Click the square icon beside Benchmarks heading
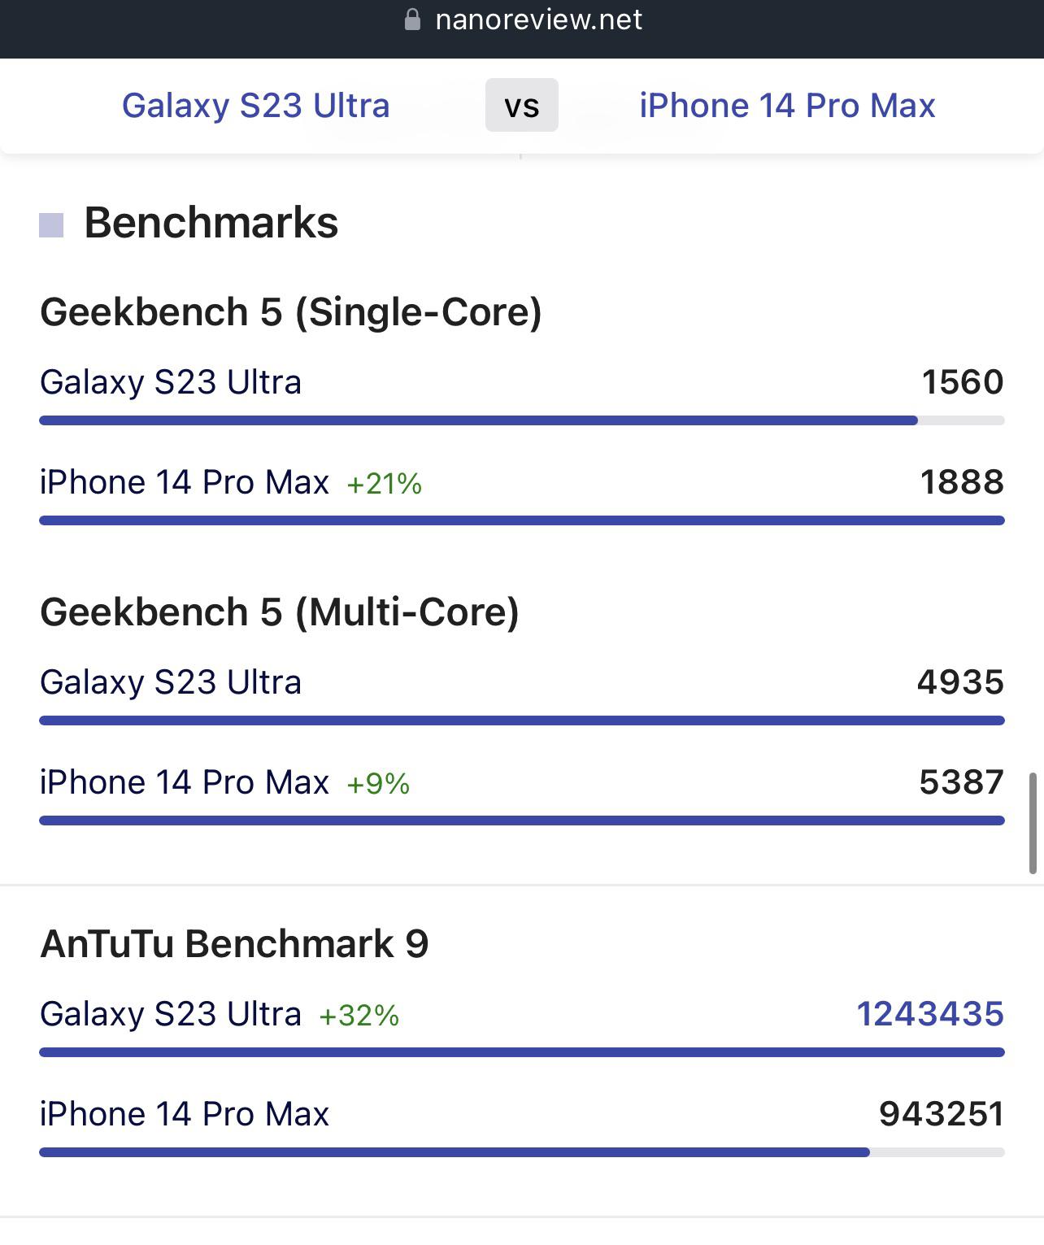 pos(51,225)
